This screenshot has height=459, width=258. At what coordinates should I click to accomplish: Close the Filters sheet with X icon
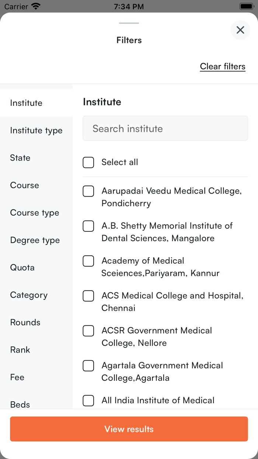(240, 30)
